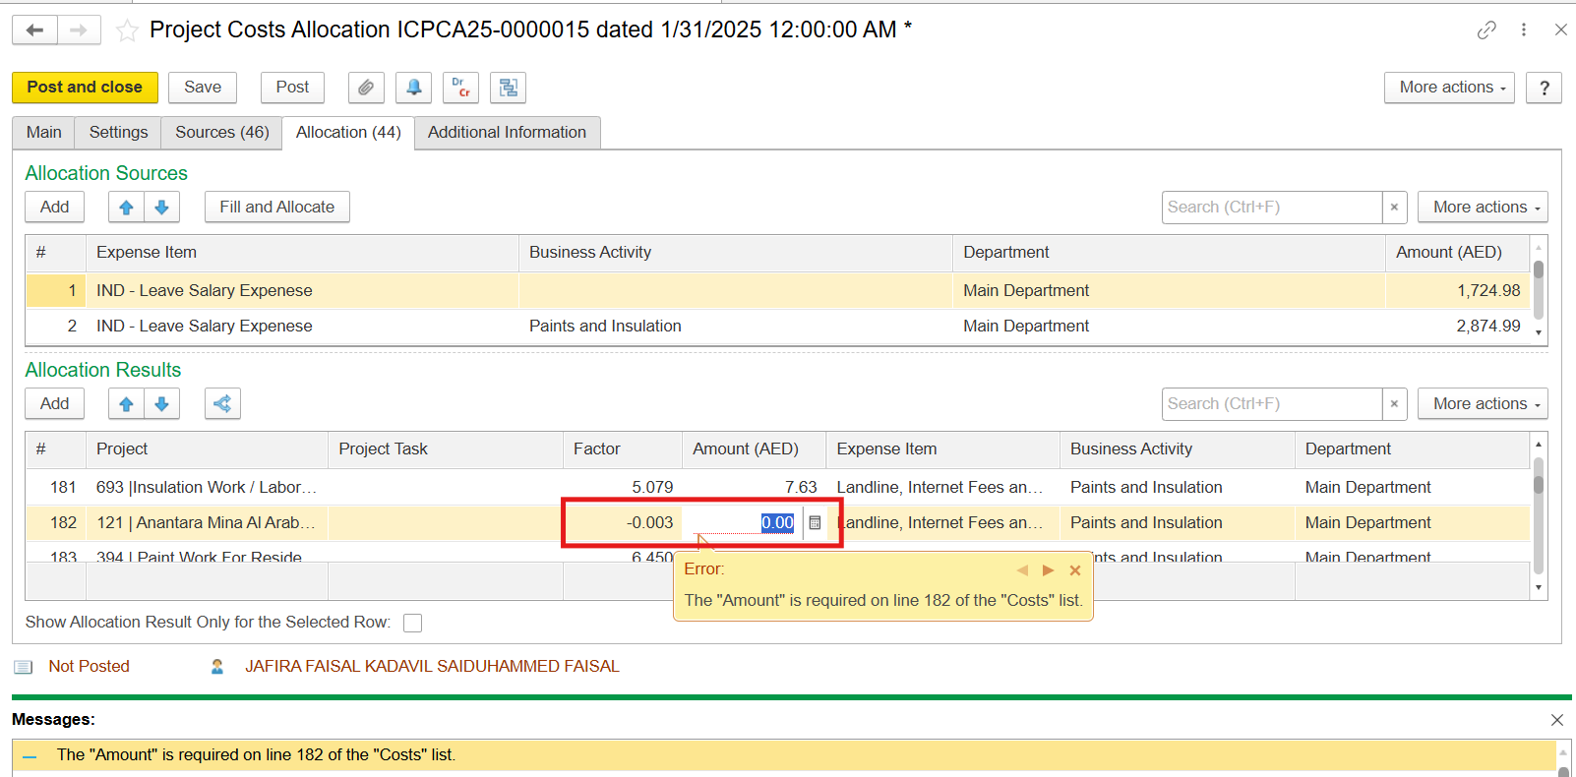Move Allocation Sources row up

tap(126, 207)
